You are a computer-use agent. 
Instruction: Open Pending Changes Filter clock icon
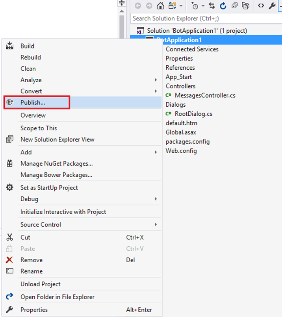195,6
